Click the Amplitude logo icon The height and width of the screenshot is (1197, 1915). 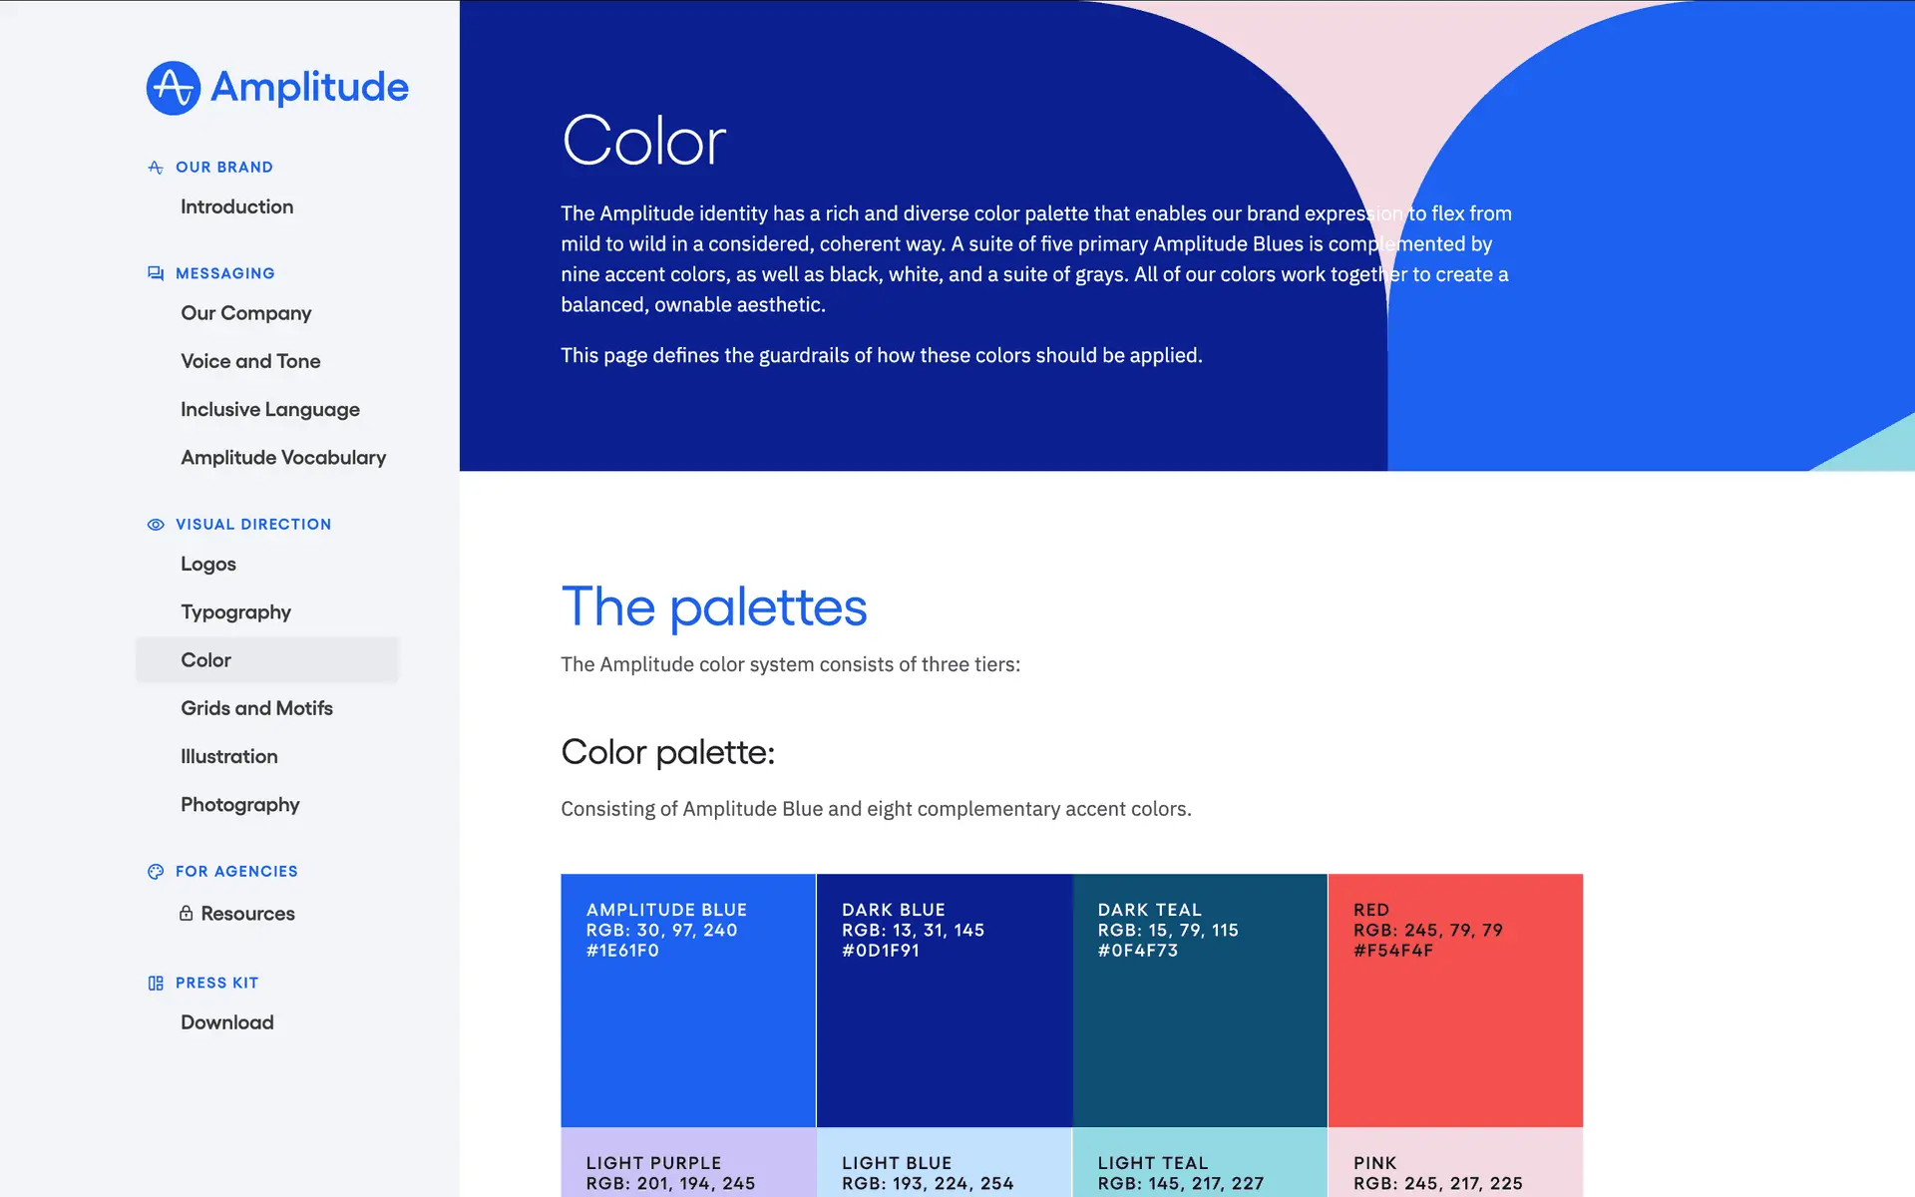point(174,88)
